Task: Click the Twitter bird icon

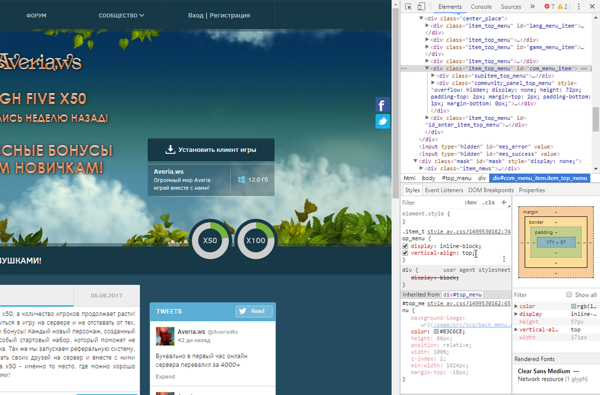Action: tap(383, 121)
